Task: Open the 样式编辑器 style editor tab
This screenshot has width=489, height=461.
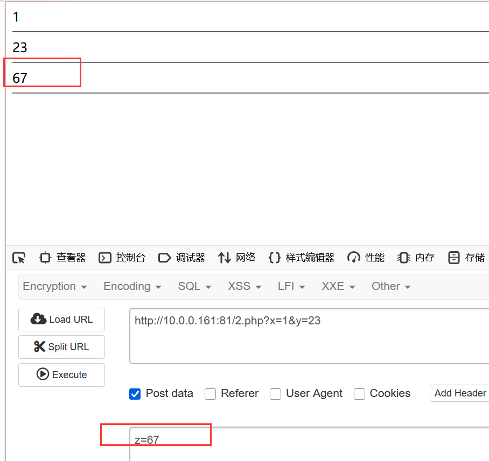Action: point(301,258)
